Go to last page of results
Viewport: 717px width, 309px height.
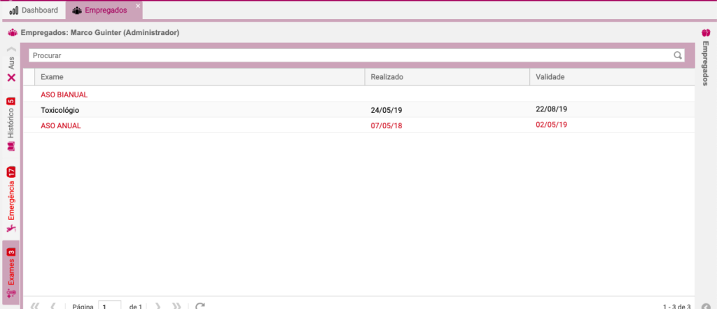click(176, 305)
